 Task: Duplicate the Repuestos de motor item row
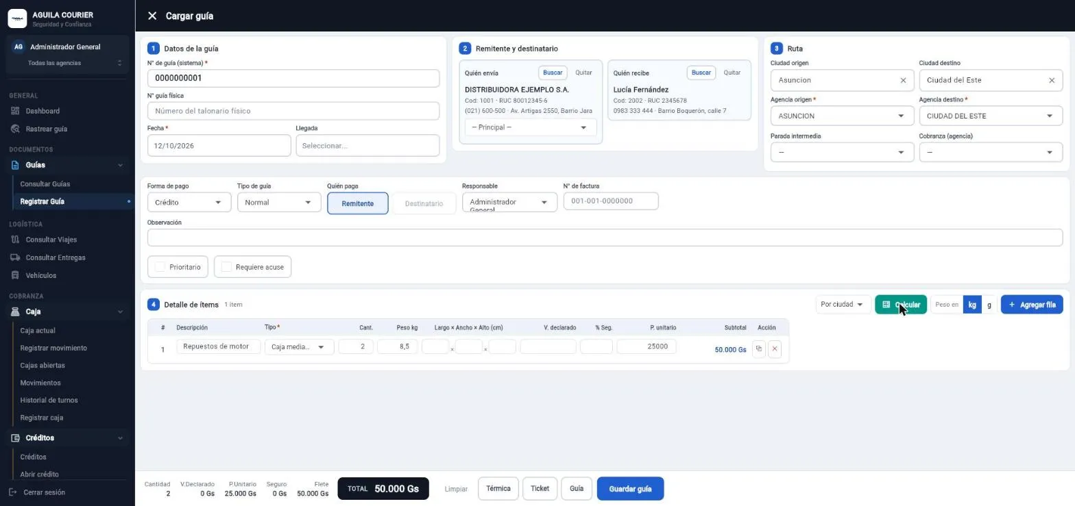[x=759, y=349]
